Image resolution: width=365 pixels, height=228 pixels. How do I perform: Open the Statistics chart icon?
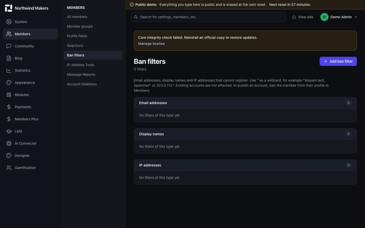pos(9,70)
